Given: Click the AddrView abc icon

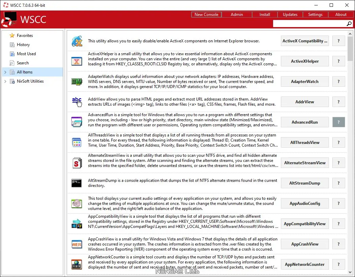Looking at the screenshot, I should point(77,102).
